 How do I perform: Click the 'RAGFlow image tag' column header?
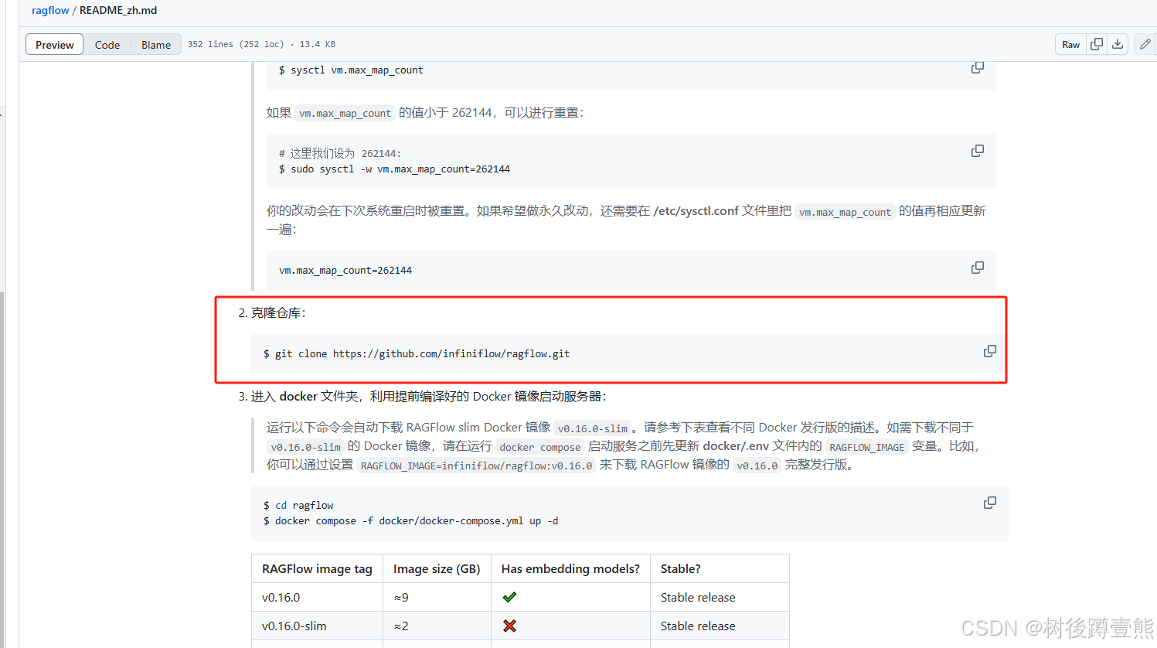[317, 568]
